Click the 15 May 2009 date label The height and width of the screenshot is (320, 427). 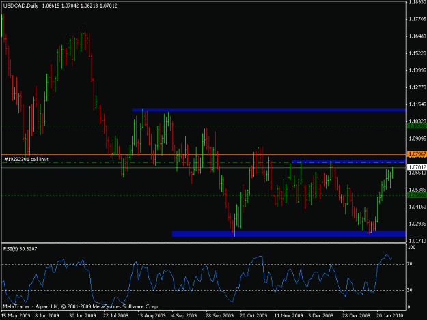point(16,316)
